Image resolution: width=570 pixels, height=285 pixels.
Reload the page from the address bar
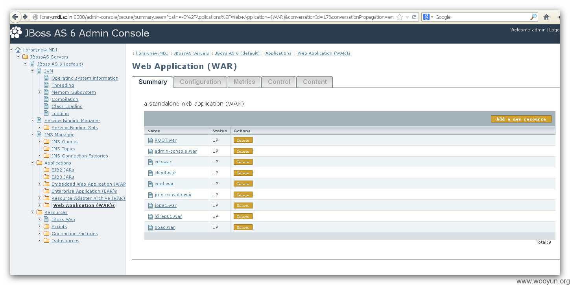pyautogui.click(x=414, y=17)
